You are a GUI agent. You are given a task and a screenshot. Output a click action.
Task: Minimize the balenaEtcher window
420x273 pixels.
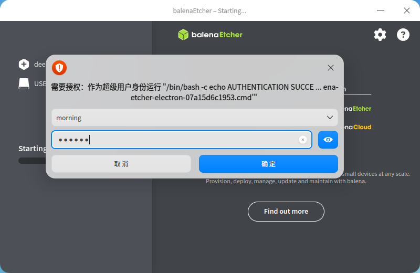coord(380,10)
